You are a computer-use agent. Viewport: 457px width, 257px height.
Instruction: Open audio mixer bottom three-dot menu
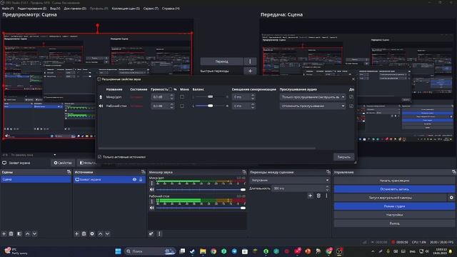click(x=159, y=233)
